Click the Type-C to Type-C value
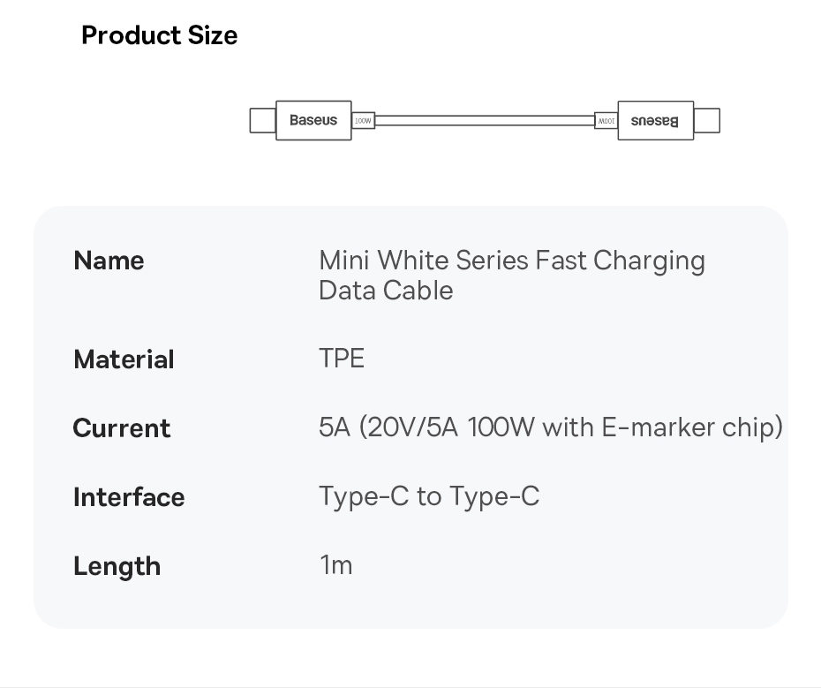The width and height of the screenshot is (821, 688). [x=428, y=496]
